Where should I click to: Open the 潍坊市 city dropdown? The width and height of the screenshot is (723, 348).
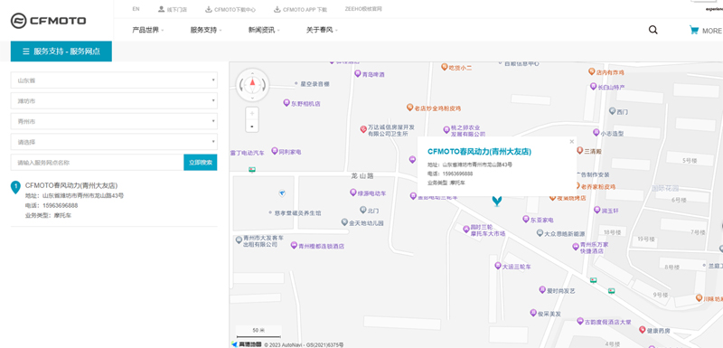pos(114,101)
